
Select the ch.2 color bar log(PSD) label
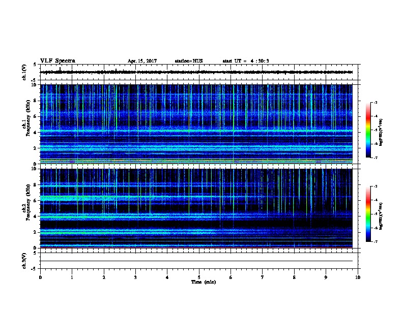click(x=381, y=216)
